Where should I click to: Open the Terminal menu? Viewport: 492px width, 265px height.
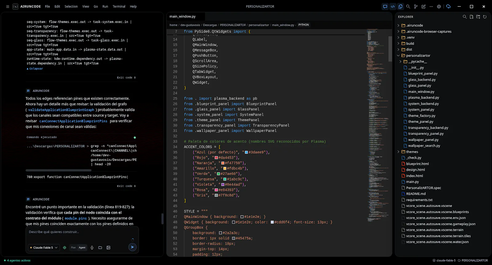119,6
